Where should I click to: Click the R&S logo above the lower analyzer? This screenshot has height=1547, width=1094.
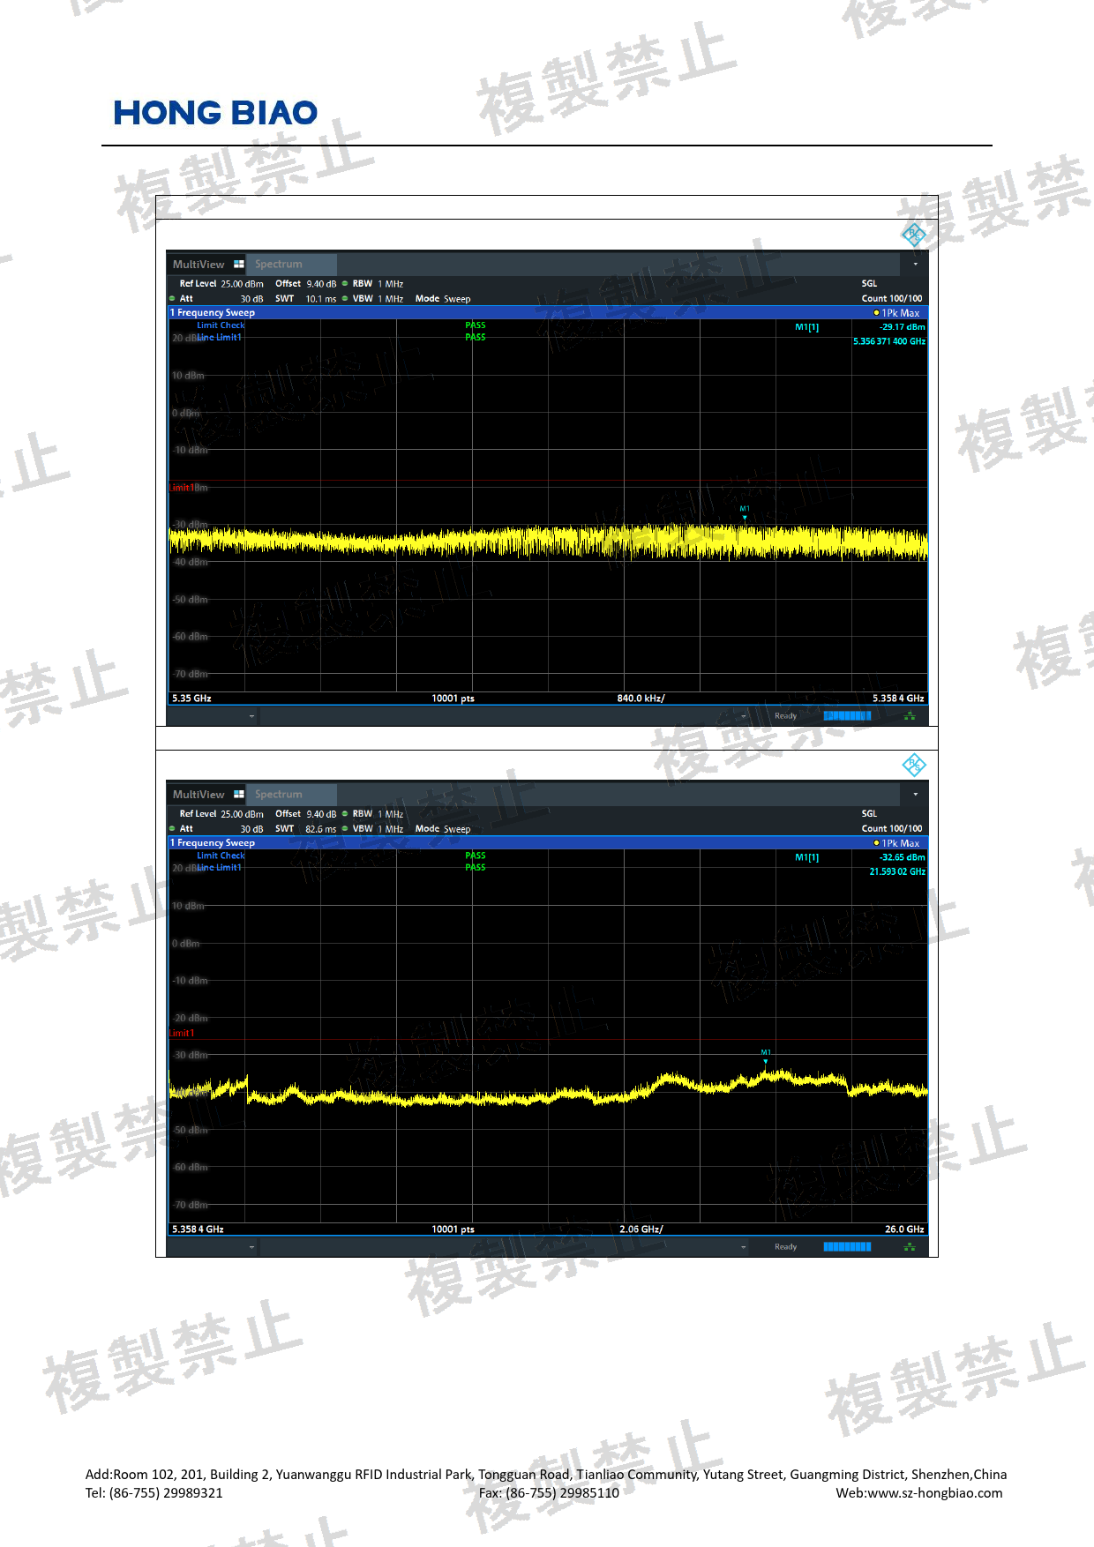coord(913,765)
